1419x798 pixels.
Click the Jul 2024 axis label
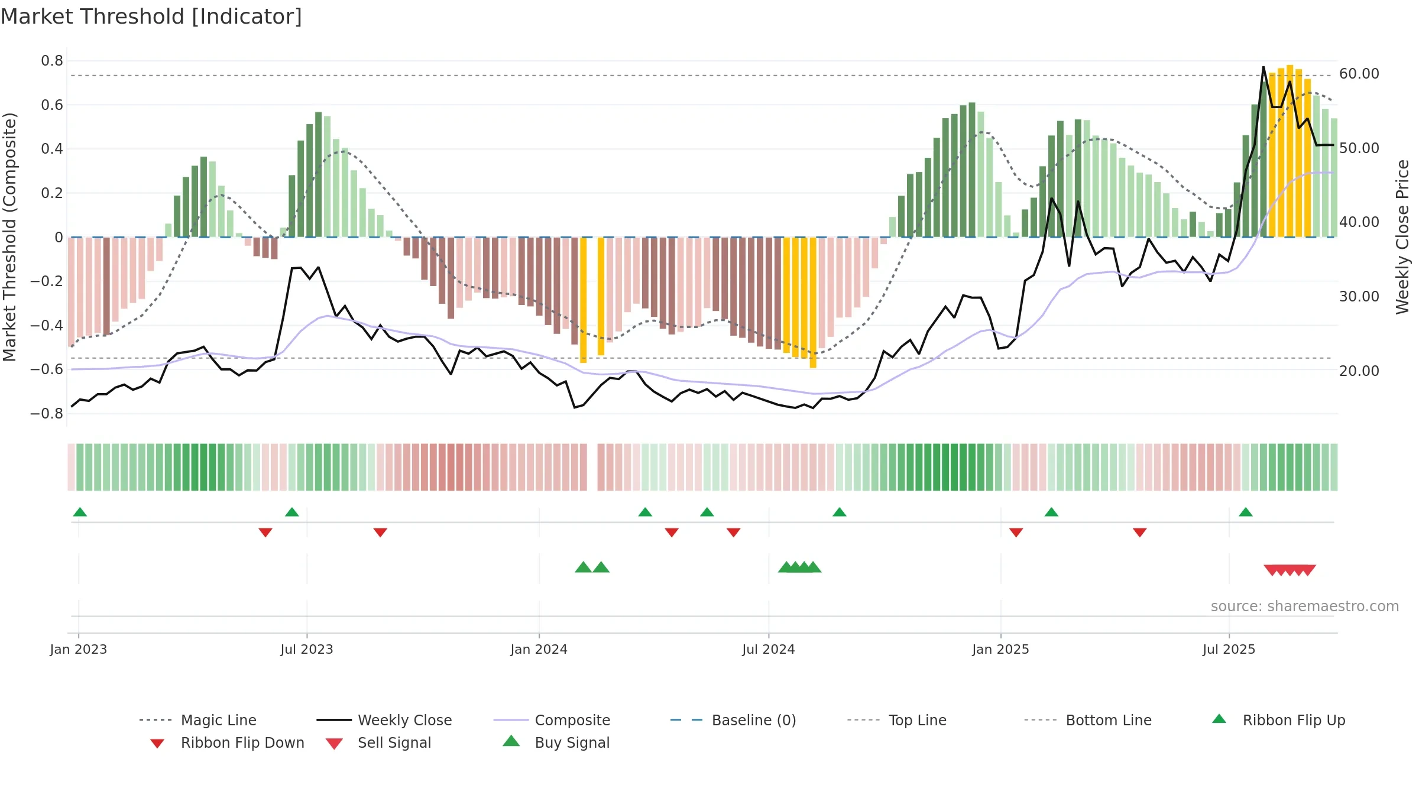769,650
